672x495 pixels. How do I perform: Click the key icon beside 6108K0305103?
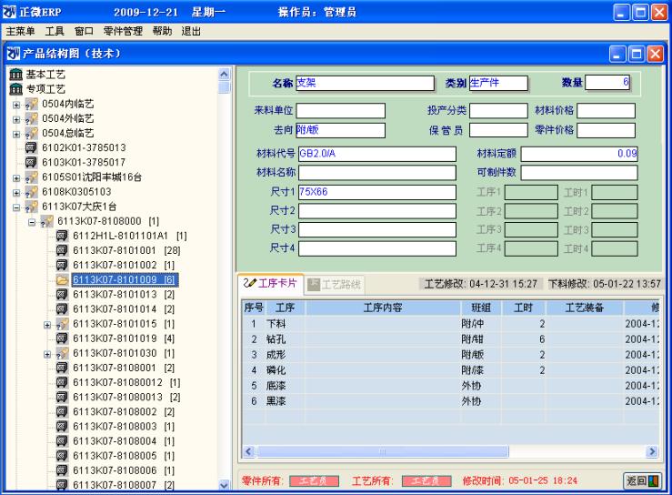31,192
